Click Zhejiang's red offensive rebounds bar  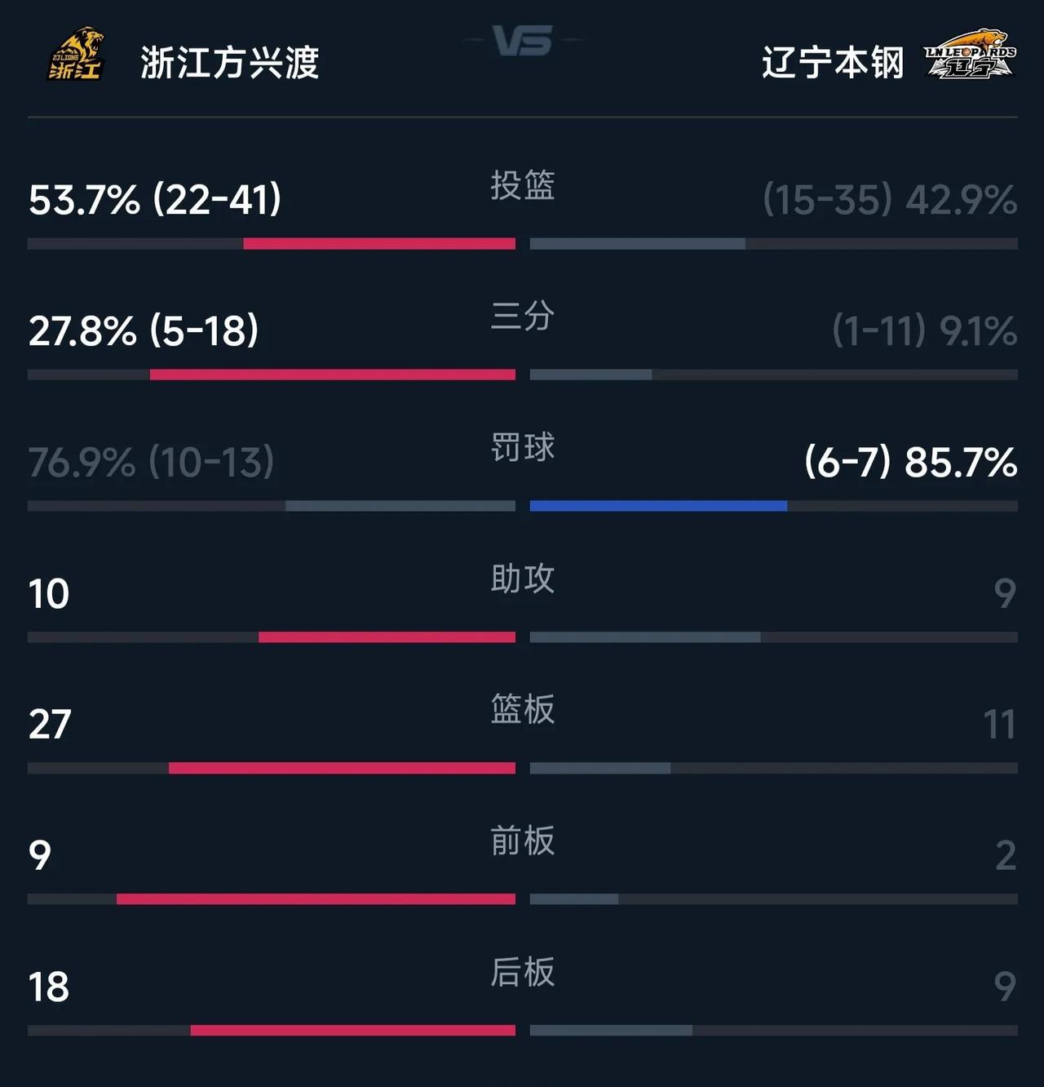[x=316, y=899]
